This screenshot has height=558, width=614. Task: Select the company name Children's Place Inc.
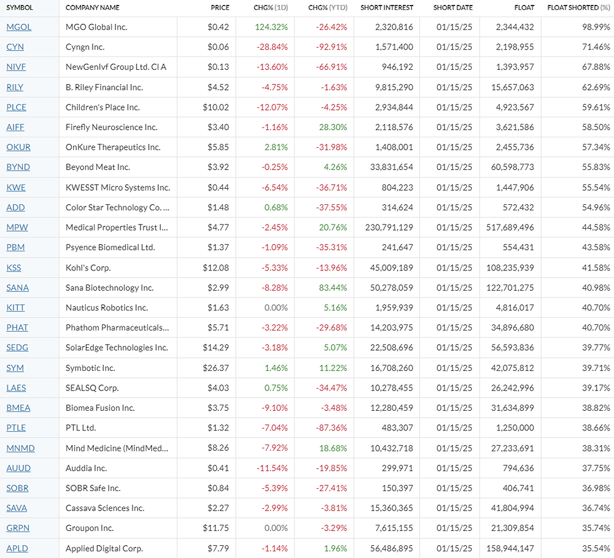click(103, 107)
